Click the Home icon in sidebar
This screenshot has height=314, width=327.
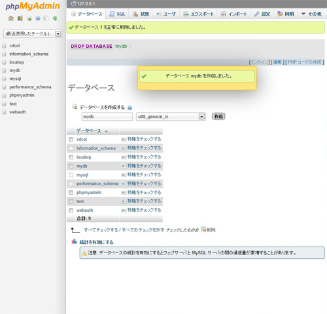point(10,18)
